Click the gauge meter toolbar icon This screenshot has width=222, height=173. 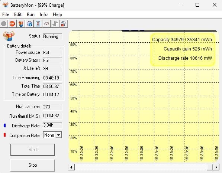click(46, 24)
